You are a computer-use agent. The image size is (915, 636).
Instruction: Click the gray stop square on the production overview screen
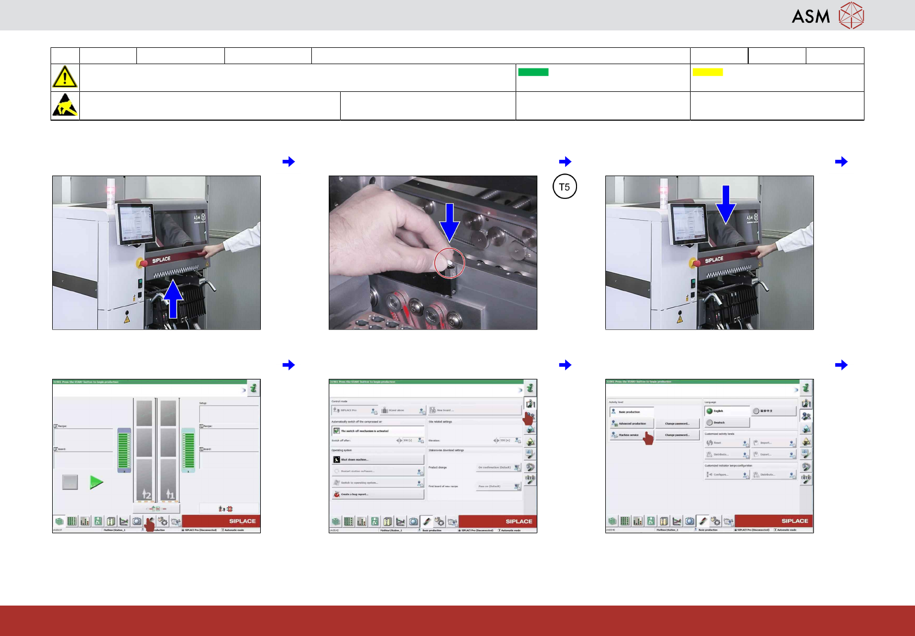70,482
